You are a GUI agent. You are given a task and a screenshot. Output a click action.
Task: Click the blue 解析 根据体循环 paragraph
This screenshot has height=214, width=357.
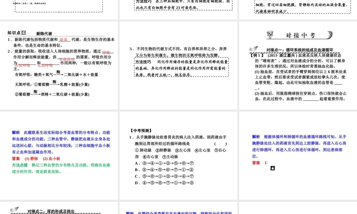(299, 147)
